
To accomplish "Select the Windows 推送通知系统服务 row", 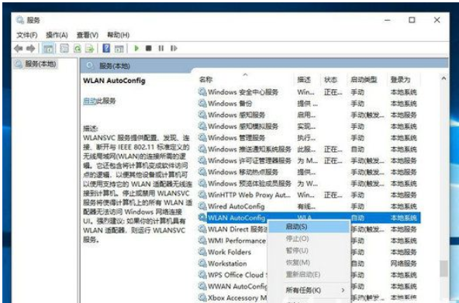I will click(309, 149).
